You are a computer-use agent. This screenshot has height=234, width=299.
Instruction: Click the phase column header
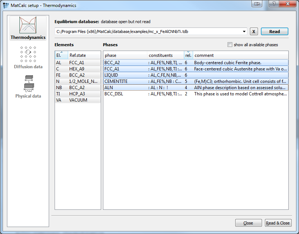point(125,55)
